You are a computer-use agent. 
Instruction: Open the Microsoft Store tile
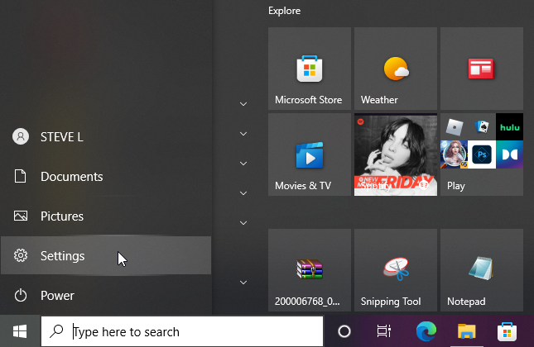pos(310,69)
